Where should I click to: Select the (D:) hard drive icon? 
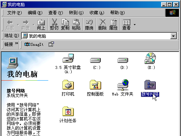coord(123,60)
